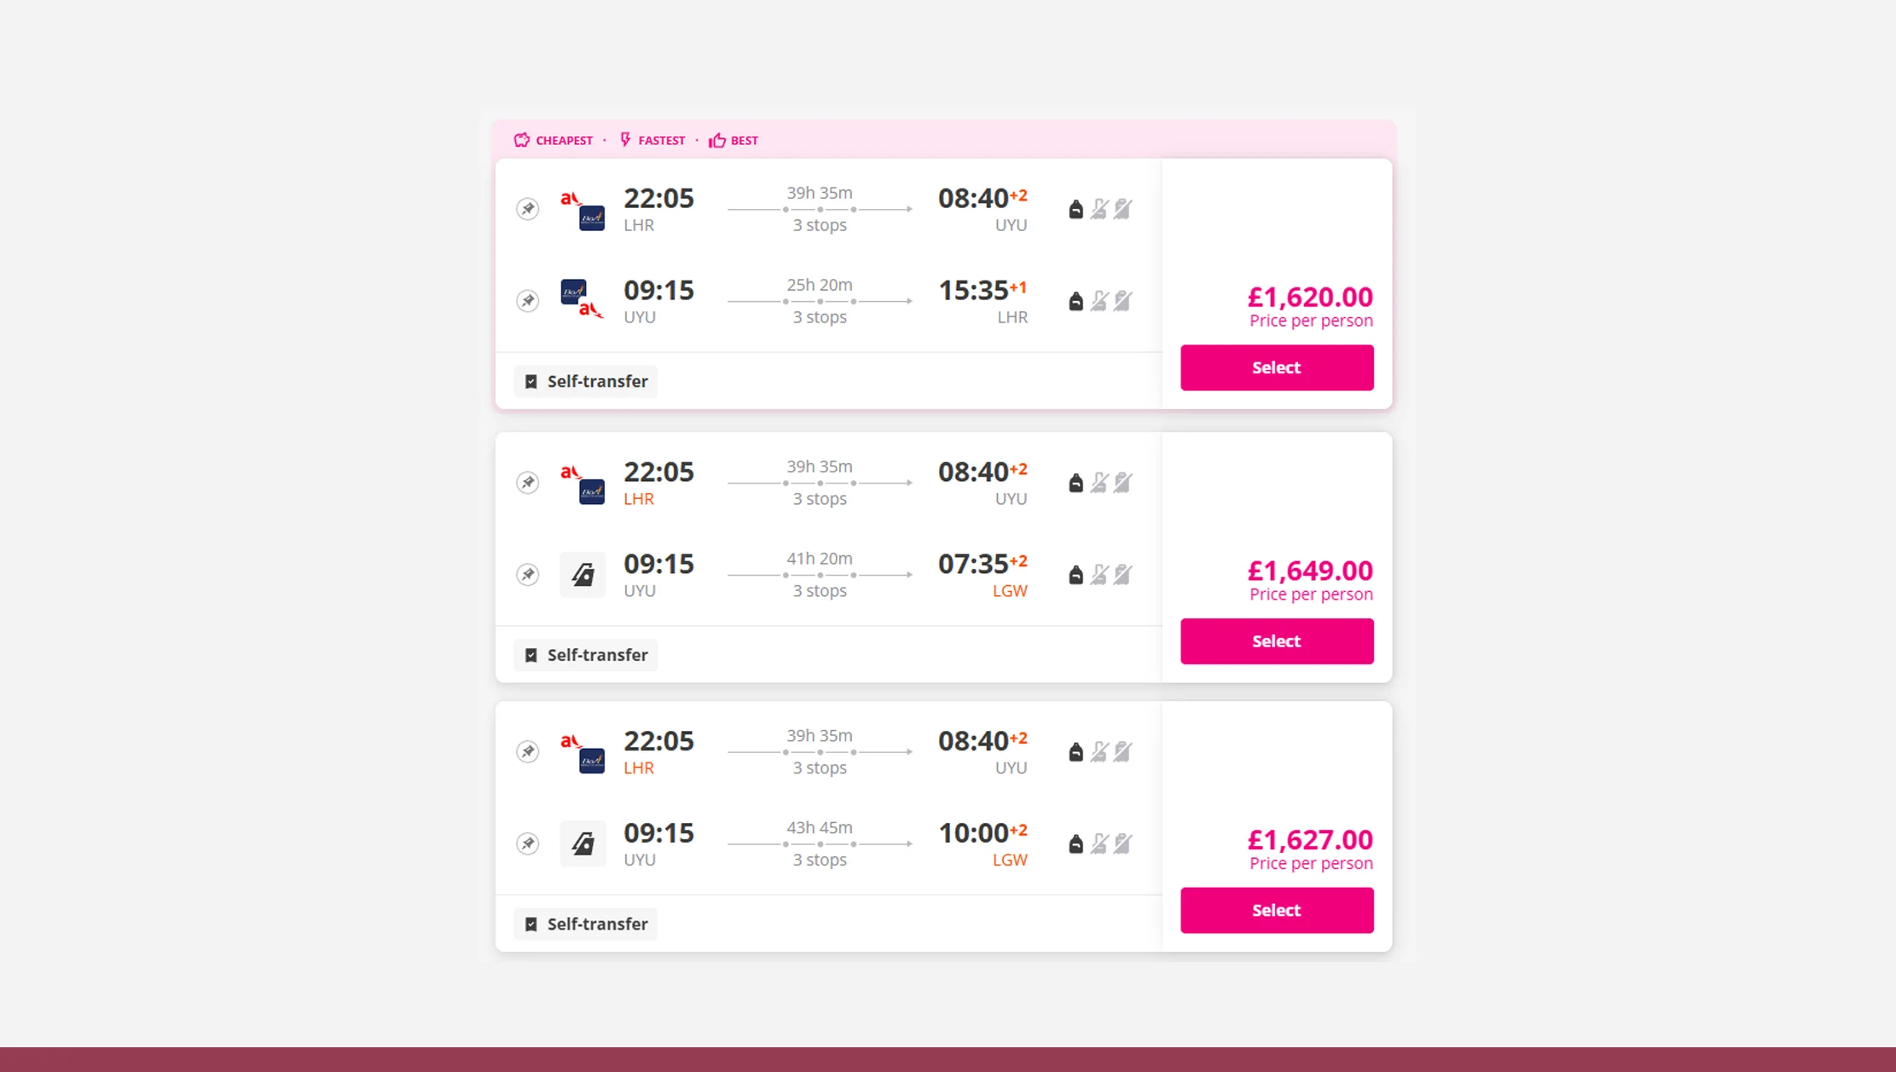Switch to the Best sorting tab

click(x=733, y=140)
